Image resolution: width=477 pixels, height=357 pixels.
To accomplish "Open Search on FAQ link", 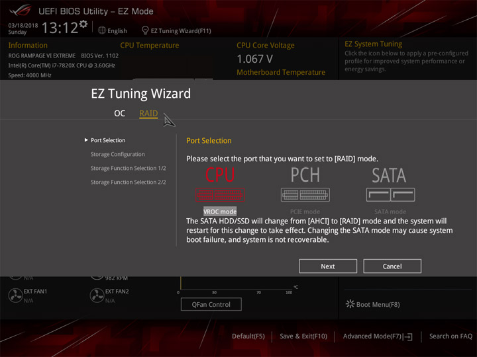I will click(450, 337).
